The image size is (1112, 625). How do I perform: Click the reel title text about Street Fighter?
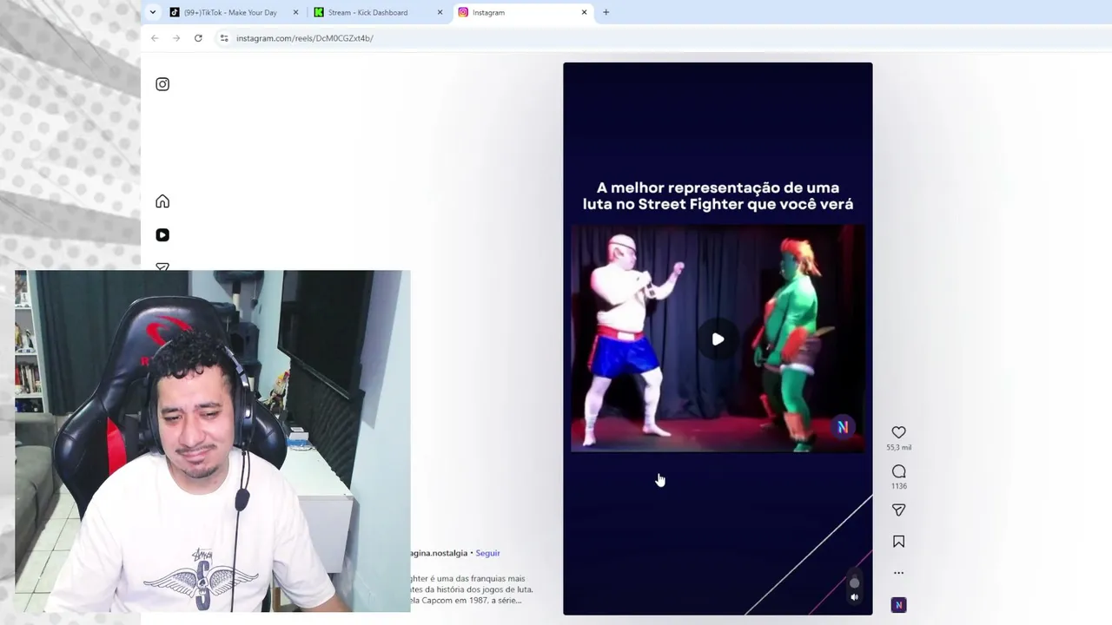coord(718,196)
